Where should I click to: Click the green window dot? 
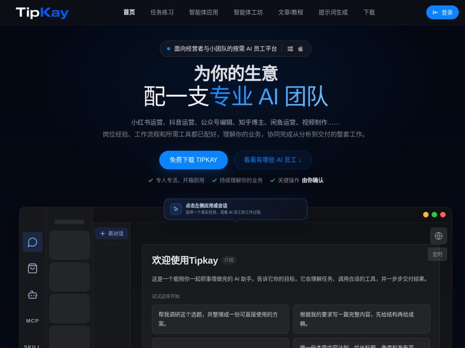tap(434, 215)
